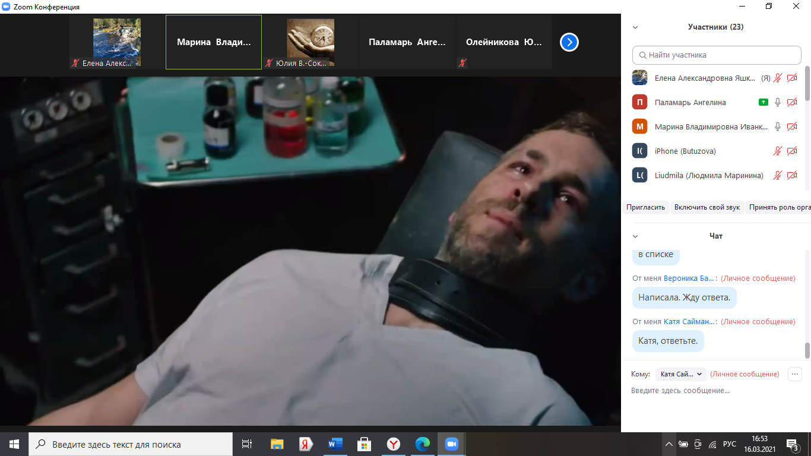Open Task View in the taskbar
Viewport: 811px width, 456px height.
click(247, 444)
